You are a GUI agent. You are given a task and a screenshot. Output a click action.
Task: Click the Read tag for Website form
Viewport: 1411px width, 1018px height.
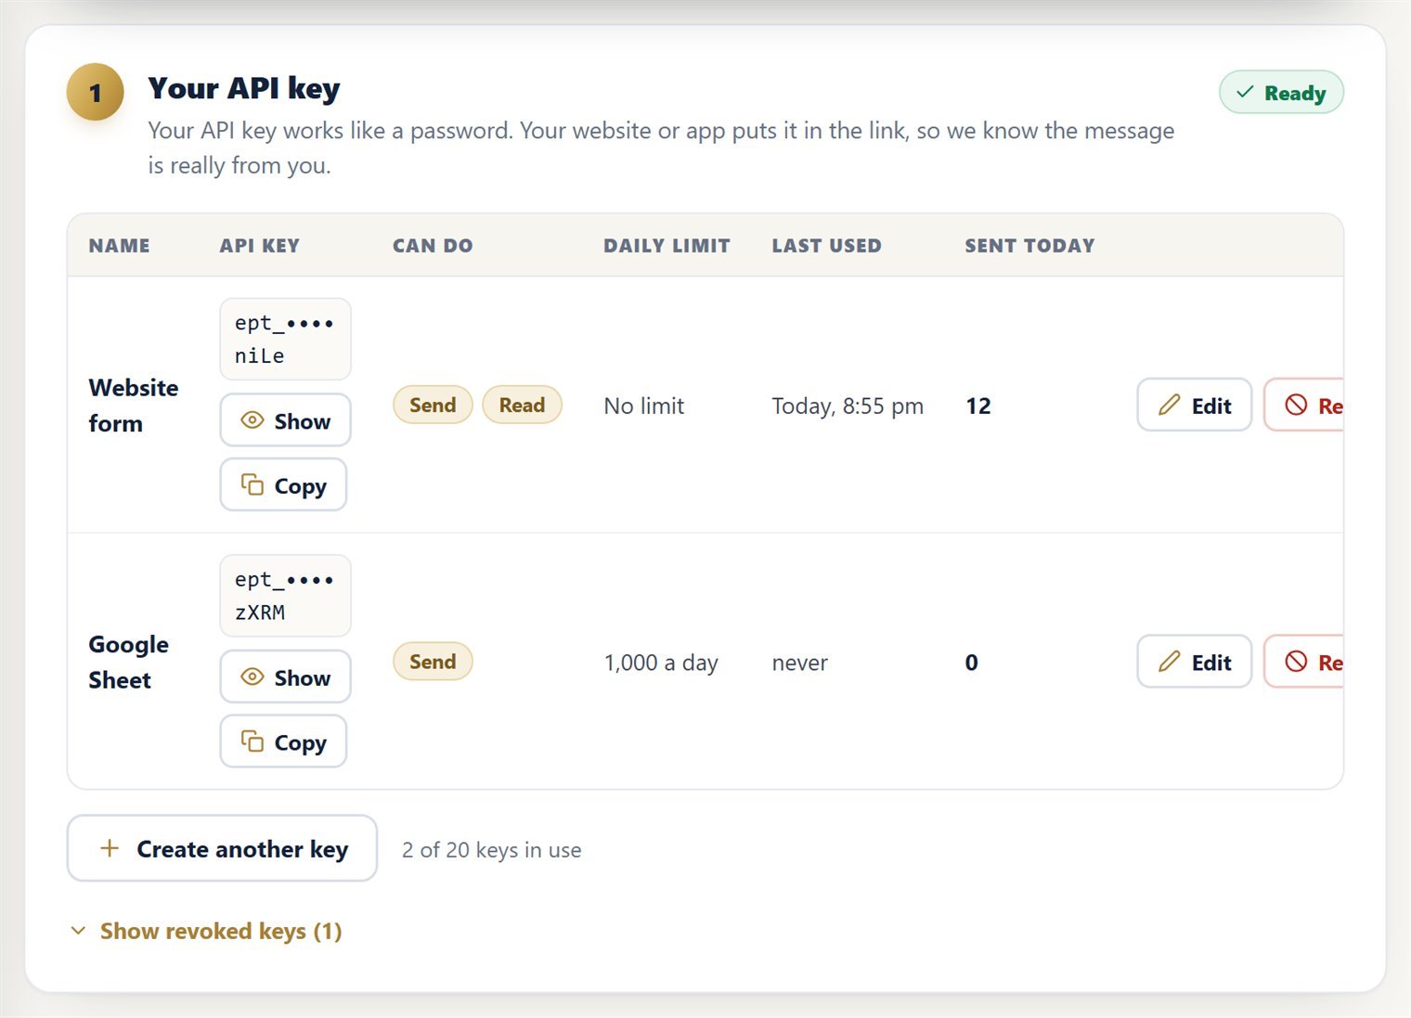522,405
